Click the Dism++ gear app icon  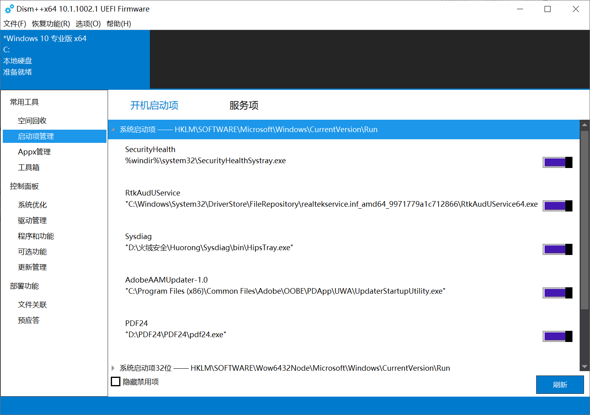tap(9, 9)
